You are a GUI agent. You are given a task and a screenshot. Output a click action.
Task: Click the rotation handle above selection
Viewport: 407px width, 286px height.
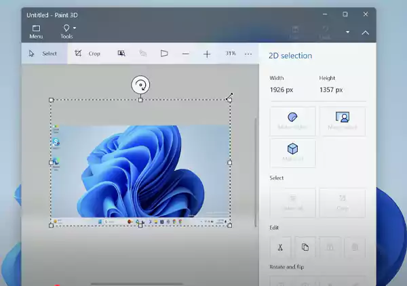(x=140, y=85)
